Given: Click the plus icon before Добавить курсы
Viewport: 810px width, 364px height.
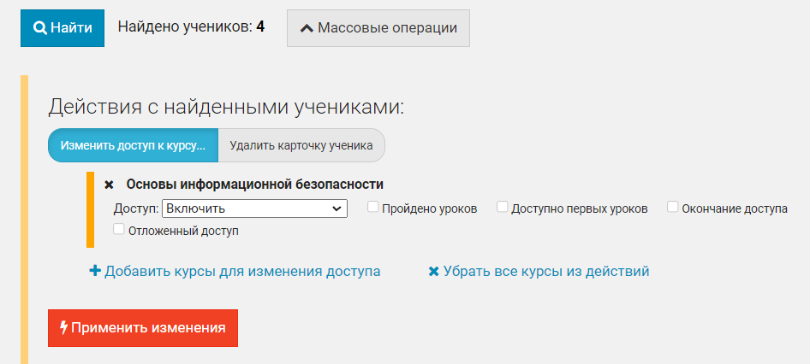Looking at the screenshot, I should (95, 272).
